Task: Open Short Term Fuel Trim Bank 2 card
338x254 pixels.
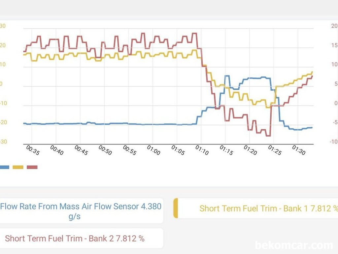Action: (x=75, y=238)
